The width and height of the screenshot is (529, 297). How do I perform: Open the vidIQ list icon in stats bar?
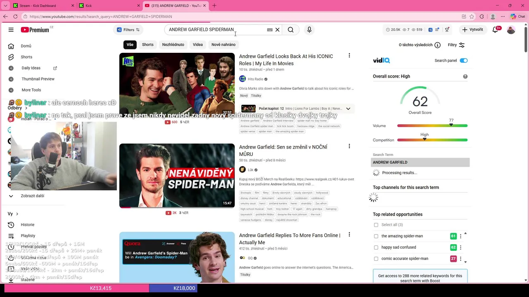click(437, 30)
